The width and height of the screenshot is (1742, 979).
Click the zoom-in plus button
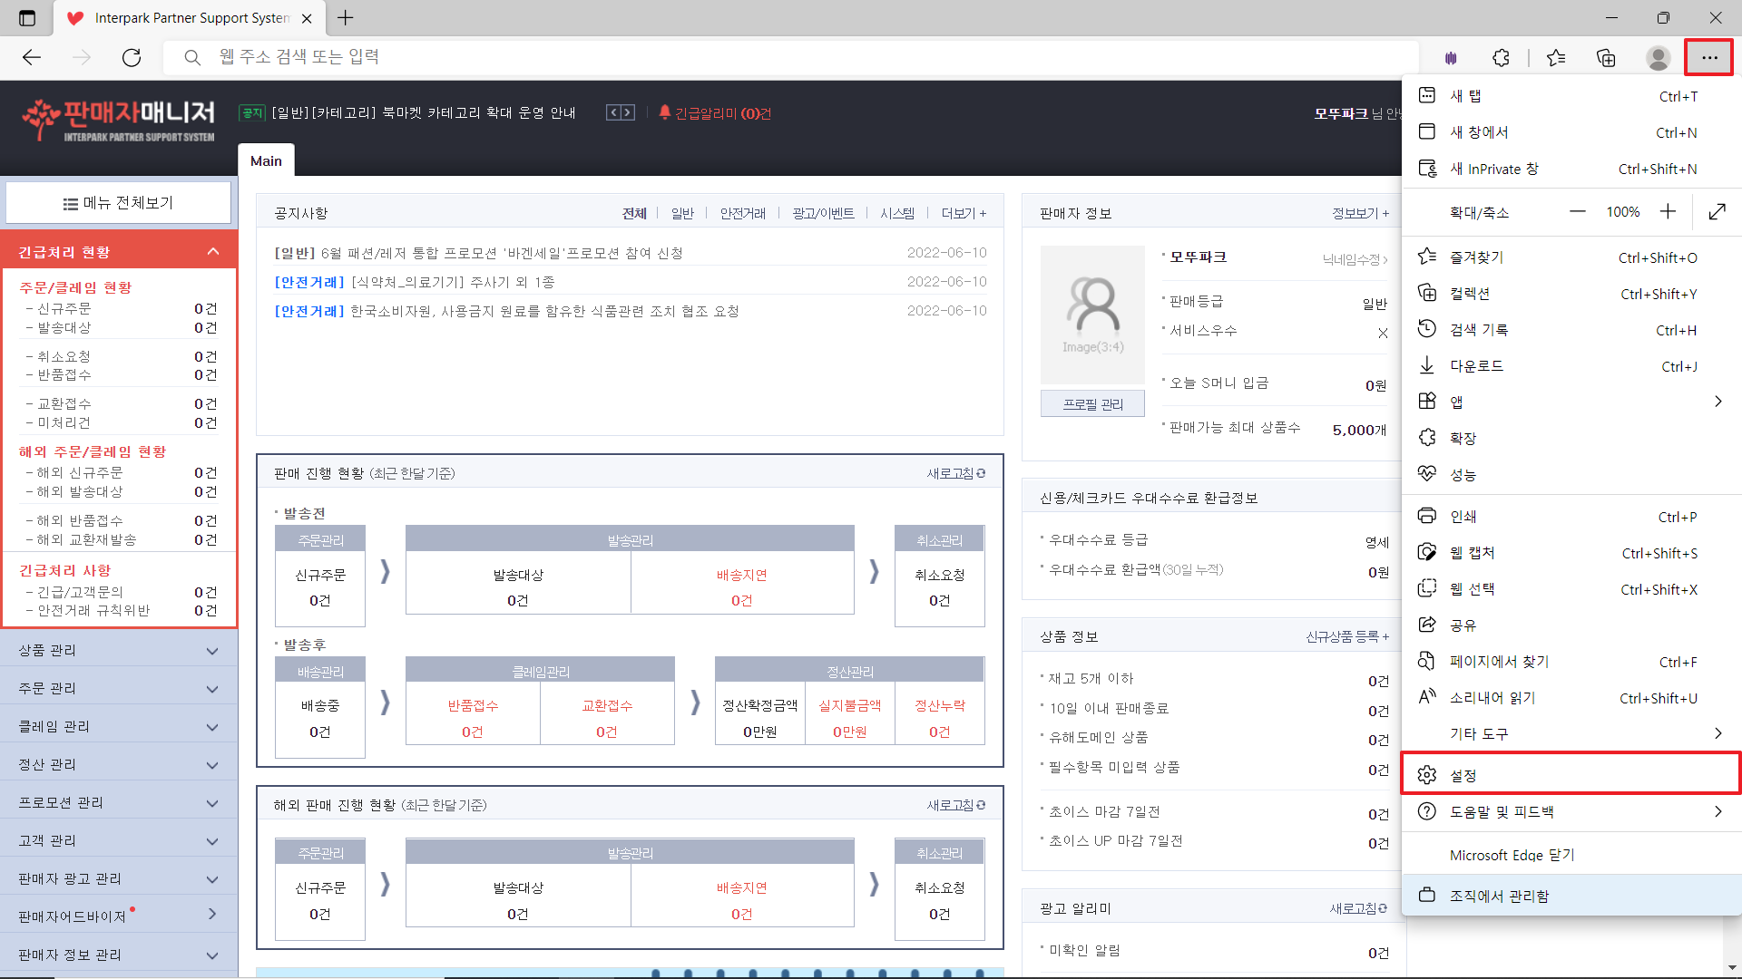point(1668,212)
